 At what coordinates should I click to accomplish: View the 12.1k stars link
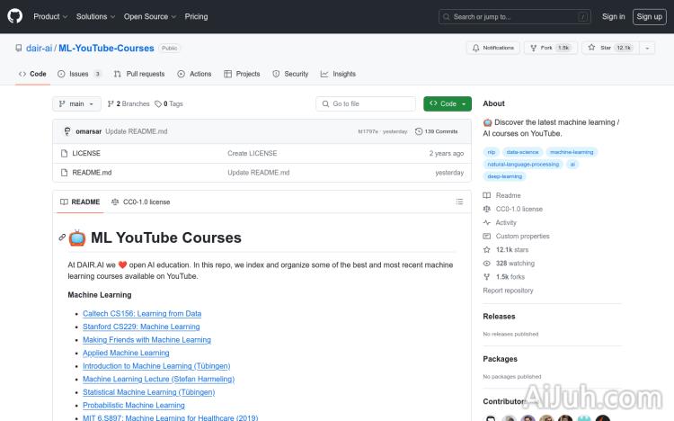(x=506, y=250)
